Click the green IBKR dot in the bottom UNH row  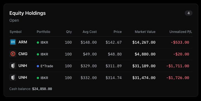pos(38,78)
